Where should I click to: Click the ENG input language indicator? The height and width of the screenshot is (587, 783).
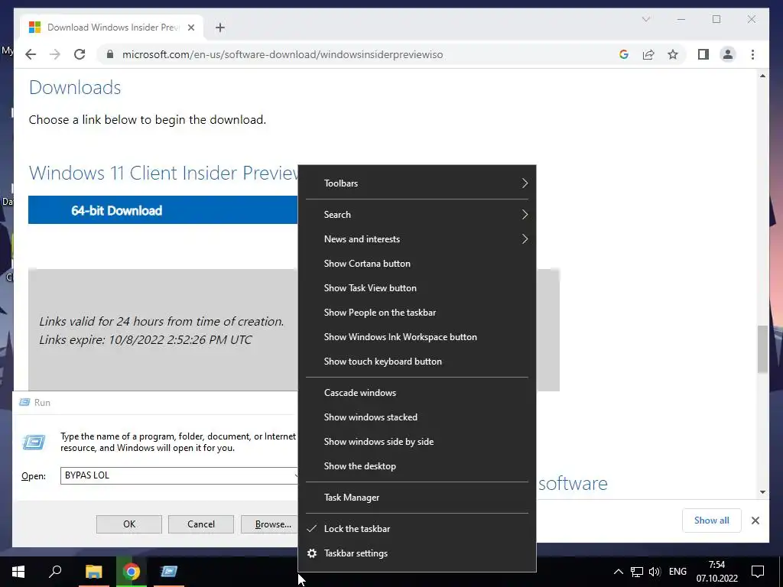tap(677, 572)
